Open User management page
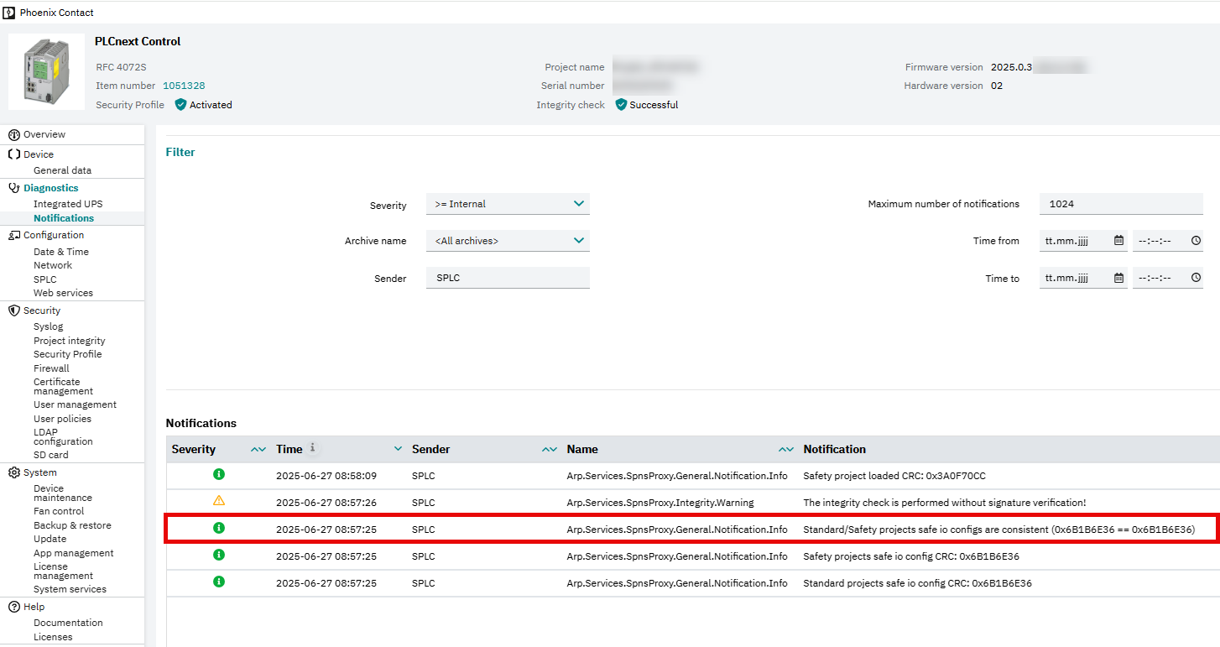Screen dimensions: 1220x647 click(75, 404)
